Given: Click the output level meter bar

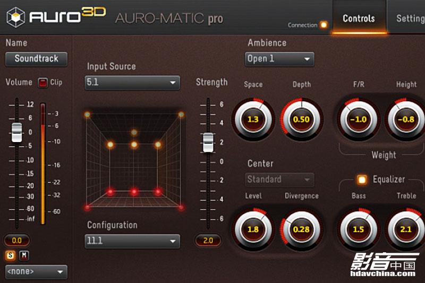Looking at the screenshot, I should click(42, 164).
